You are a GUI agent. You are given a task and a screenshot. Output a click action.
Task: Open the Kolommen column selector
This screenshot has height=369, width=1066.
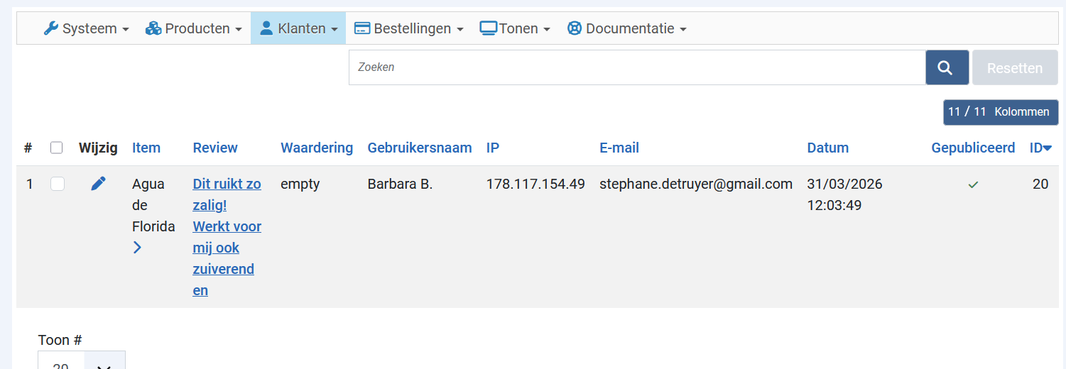[x=1000, y=112]
